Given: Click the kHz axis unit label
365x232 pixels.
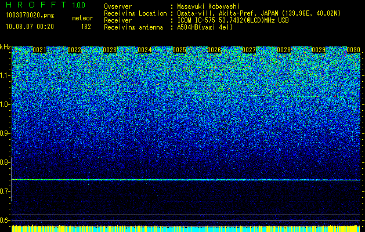Looking at the screenshot, I should [5, 47].
